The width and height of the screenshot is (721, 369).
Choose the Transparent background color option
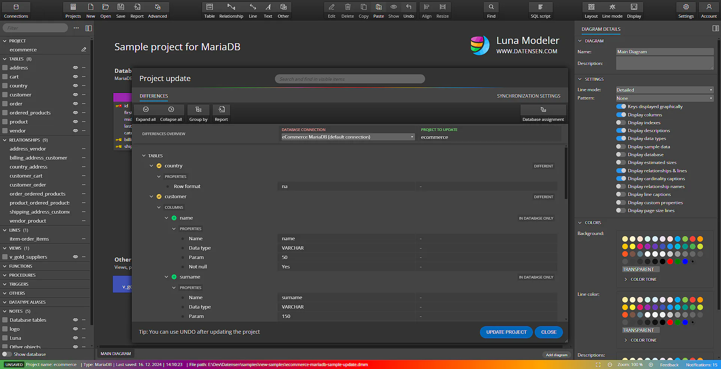pos(638,270)
